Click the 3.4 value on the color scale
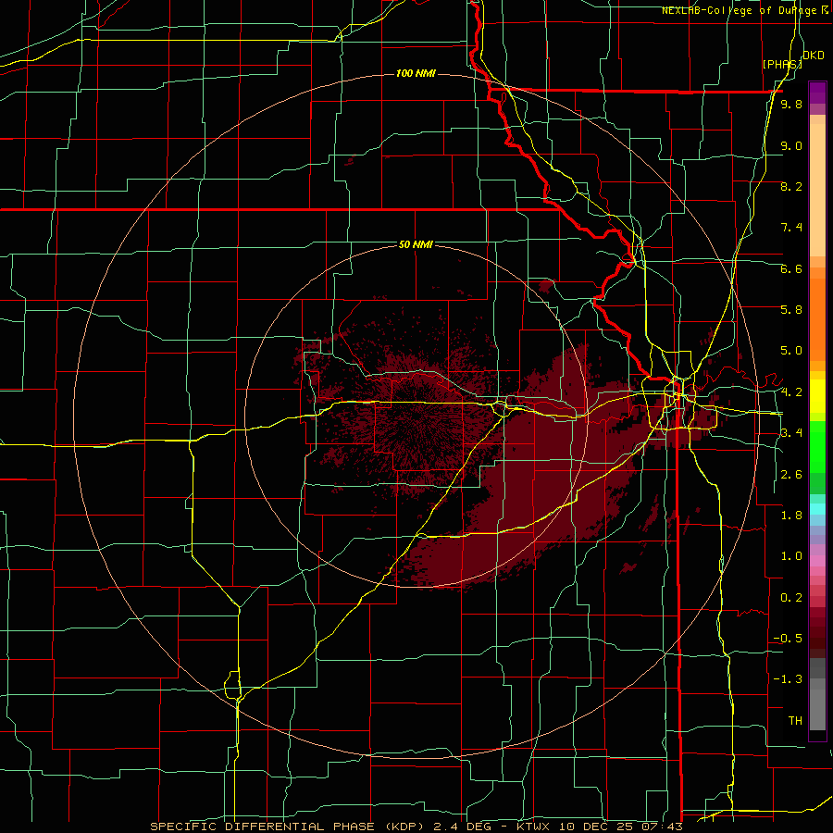 (x=791, y=433)
